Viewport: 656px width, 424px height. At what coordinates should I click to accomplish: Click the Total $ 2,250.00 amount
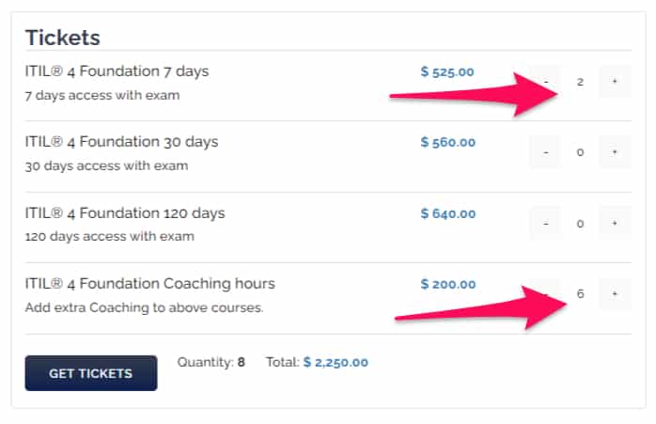[x=336, y=362]
